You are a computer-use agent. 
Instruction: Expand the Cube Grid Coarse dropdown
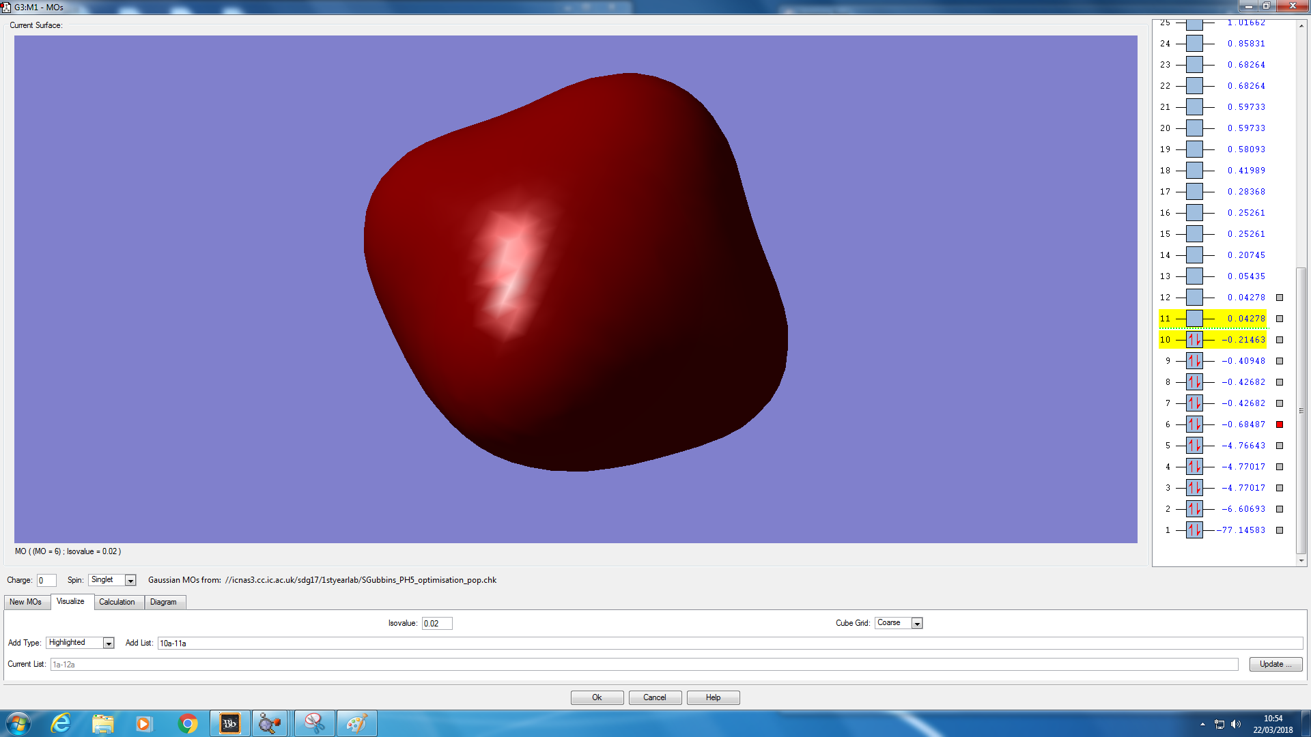(x=917, y=624)
